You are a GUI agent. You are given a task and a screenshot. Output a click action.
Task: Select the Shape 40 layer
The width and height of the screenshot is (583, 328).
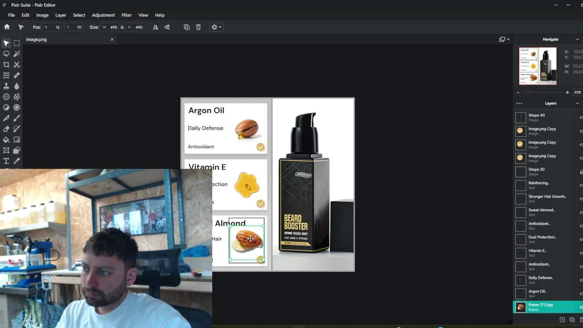pyautogui.click(x=548, y=118)
